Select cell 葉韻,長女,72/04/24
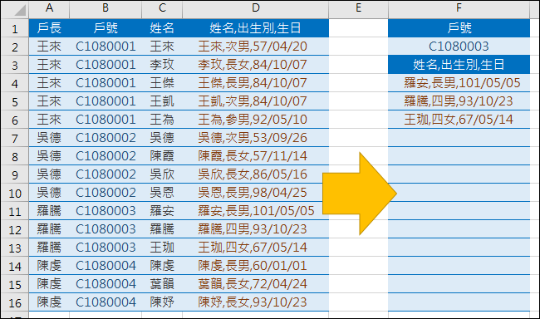 tap(256, 284)
